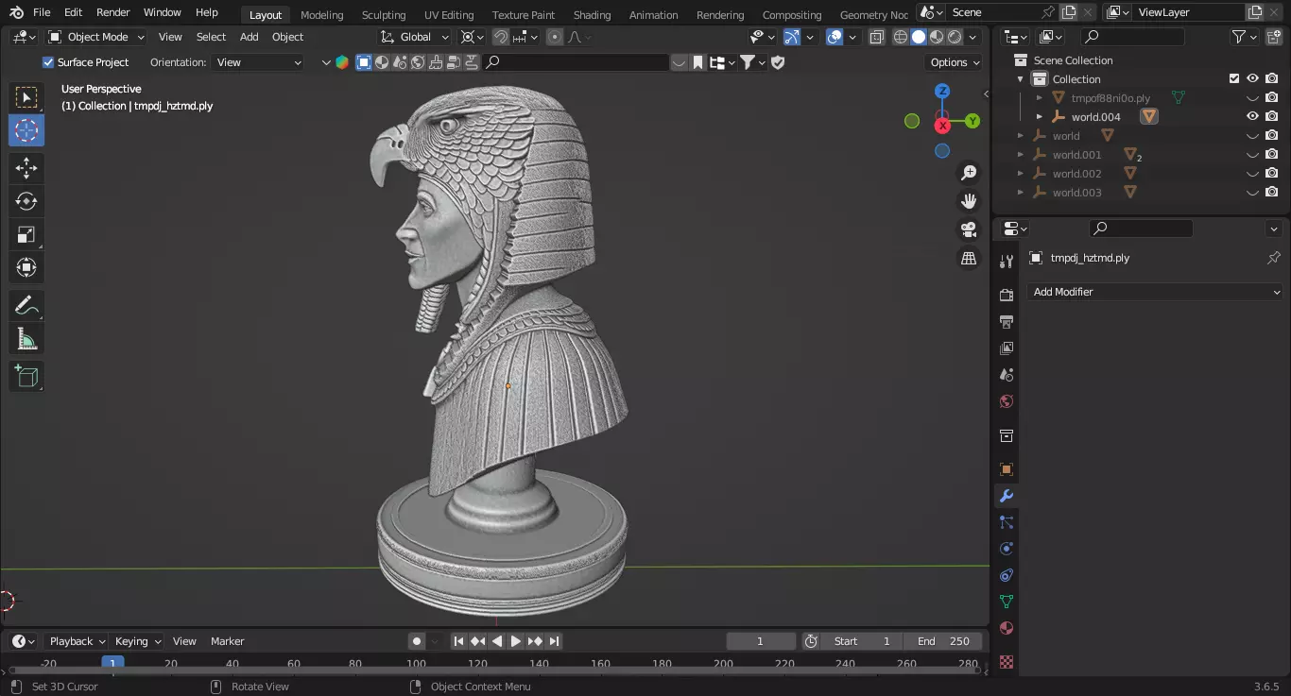Open the Render menu

click(x=113, y=12)
